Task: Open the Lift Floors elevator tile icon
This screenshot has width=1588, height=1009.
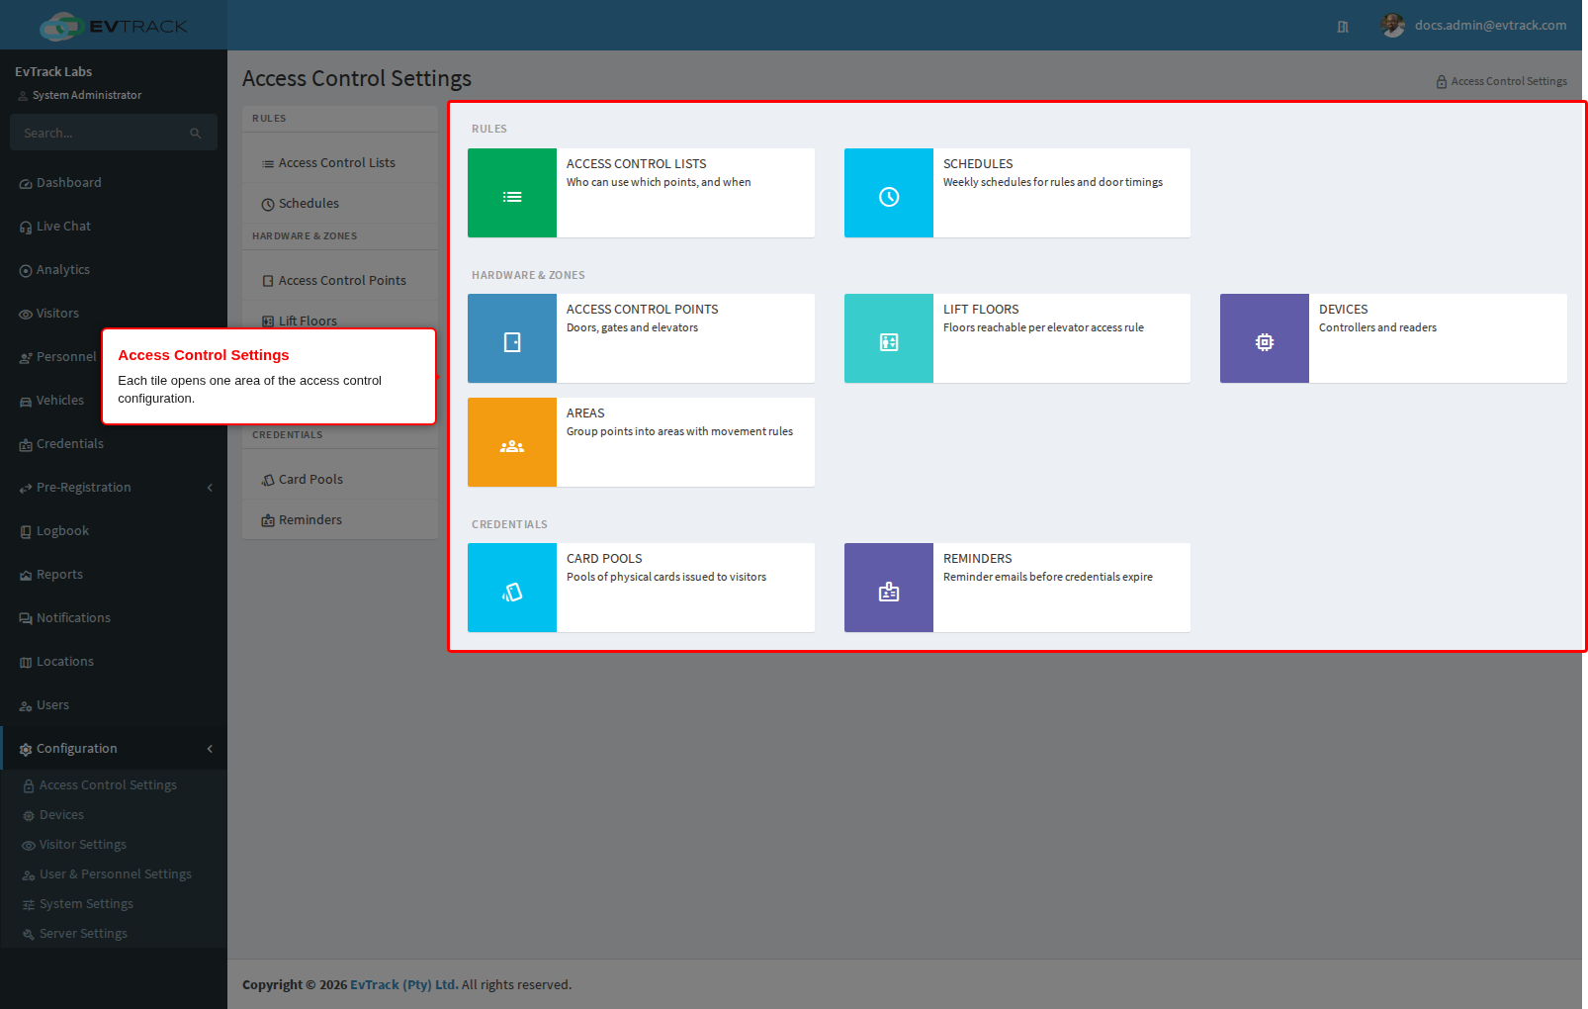Action: [x=889, y=338]
